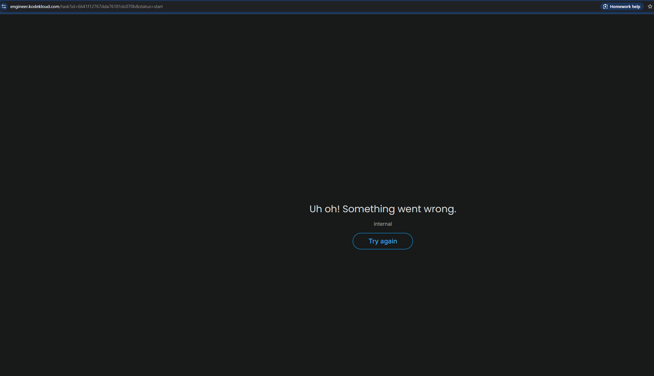
Task: Click the word 'went' in the error heading
Action: [409, 209]
